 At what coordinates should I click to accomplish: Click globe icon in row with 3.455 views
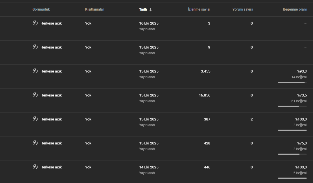coord(35,71)
